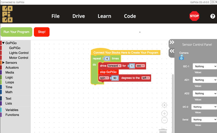Select Text category
The height and width of the screenshot is (133, 217).
click(x=8, y=98)
